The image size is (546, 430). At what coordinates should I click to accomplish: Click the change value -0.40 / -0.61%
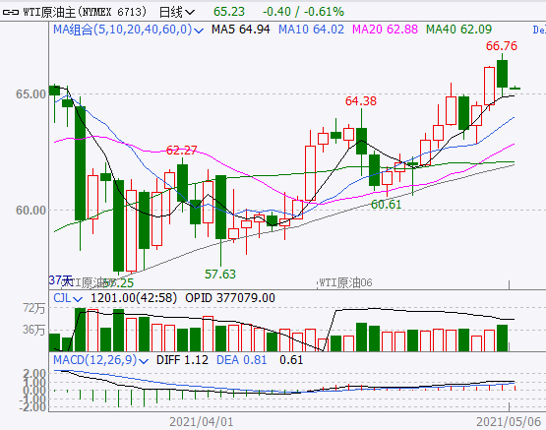click(303, 12)
